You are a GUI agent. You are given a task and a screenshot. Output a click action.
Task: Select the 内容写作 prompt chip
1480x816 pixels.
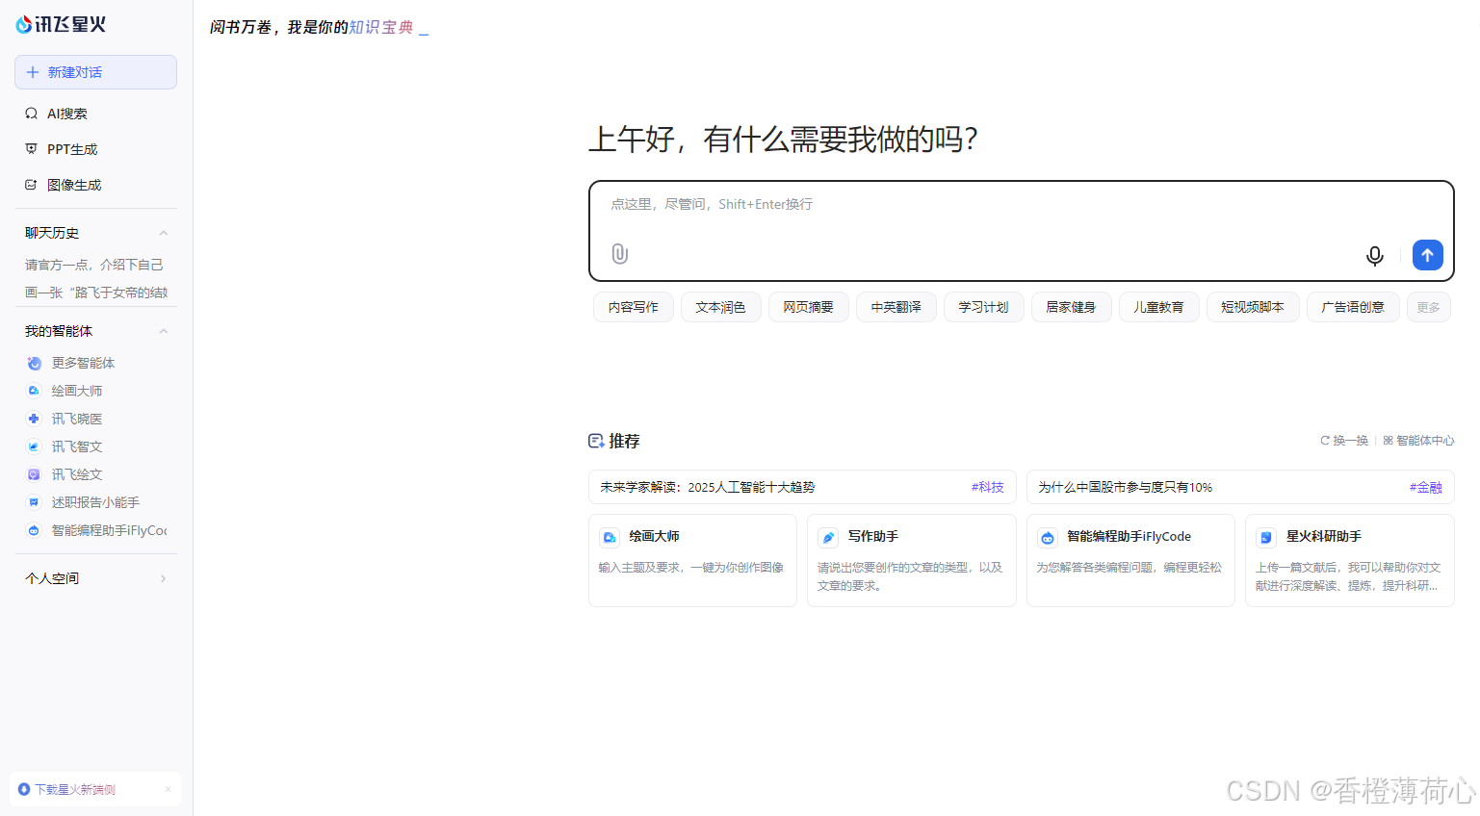tap(634, 307)
